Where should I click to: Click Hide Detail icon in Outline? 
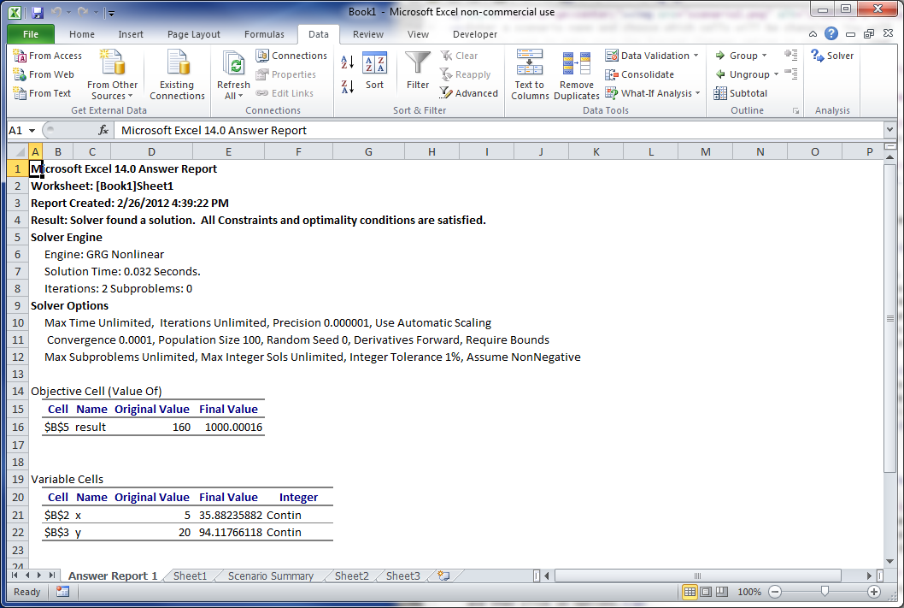pos(791,74)
